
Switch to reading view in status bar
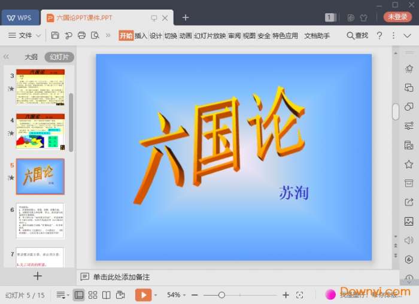pos(107,295)
